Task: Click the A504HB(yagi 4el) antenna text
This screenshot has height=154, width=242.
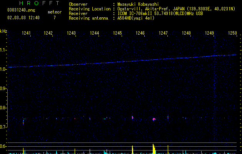Action: tap(136, 18)
